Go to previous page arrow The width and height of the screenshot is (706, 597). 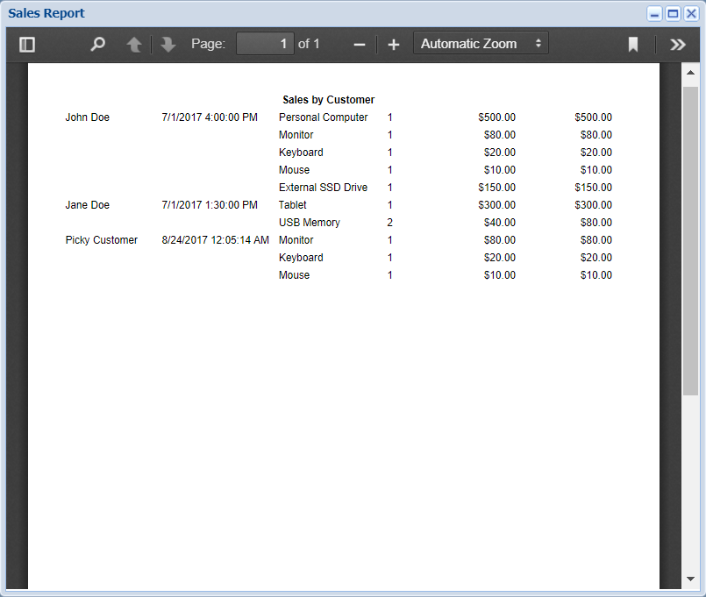134,44
